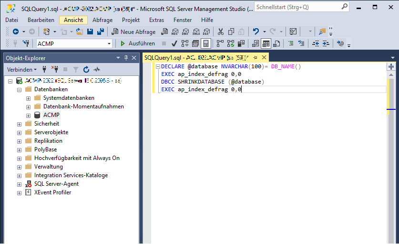Screen dimensions: 399x244
Task: Toggle the IntelliSense enabled button
Action: 206,43
